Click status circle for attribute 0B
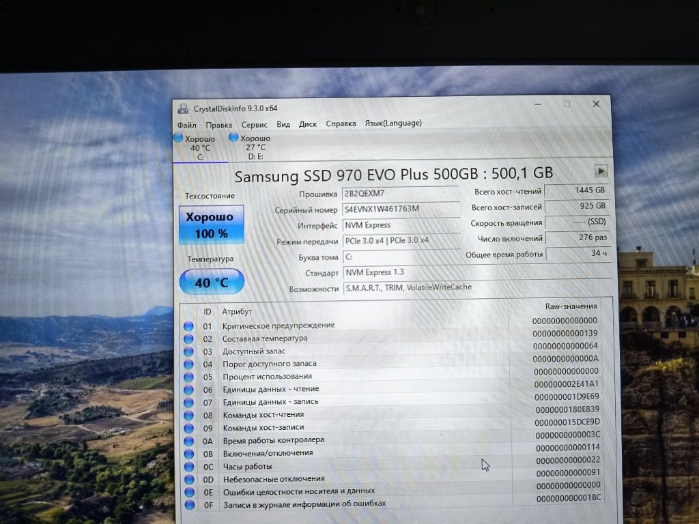This screenshot has width=699, height=524. 189,454
